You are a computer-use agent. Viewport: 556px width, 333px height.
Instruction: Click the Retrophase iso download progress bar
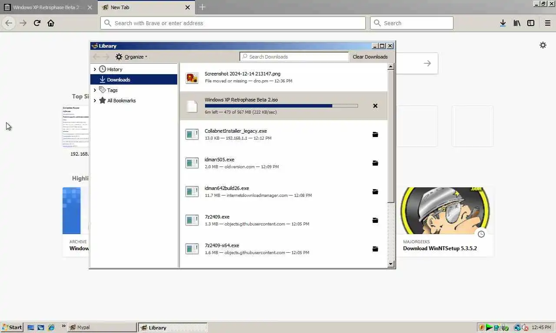coord(281,106)
